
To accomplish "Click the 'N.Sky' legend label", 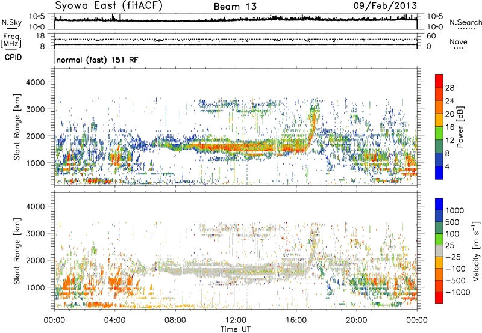I will coord(11,22).
